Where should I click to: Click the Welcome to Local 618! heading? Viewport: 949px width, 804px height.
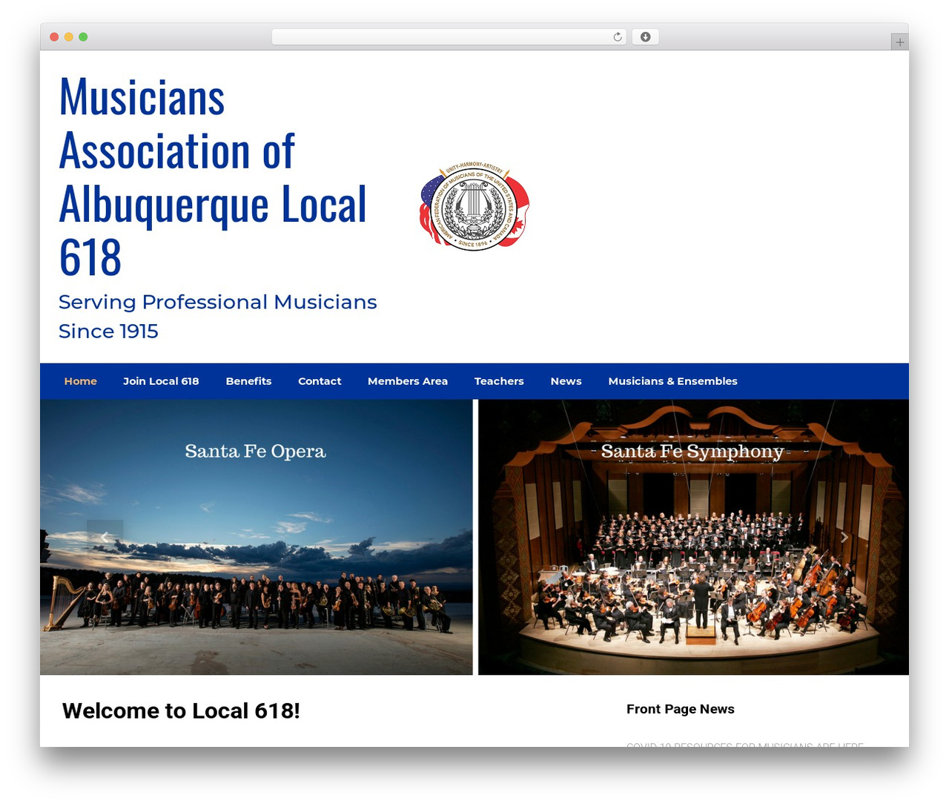(x=181, y=711)
